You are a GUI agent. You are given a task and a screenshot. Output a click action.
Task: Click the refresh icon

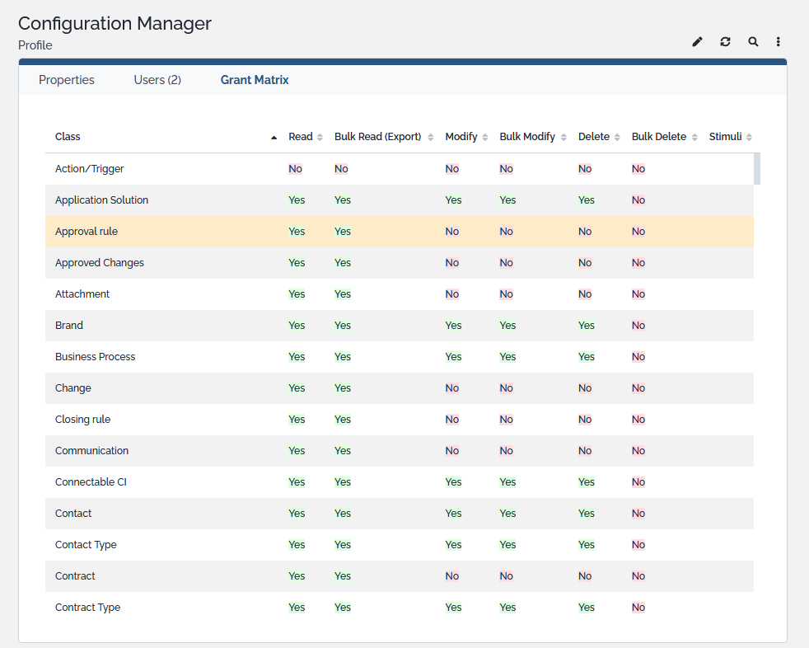click(725, 42)
